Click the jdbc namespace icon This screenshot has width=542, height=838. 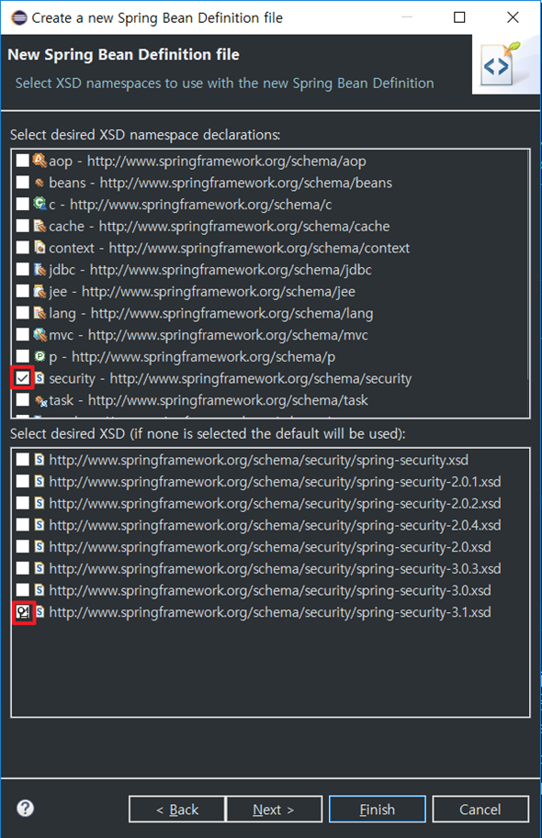coord(40,269)
